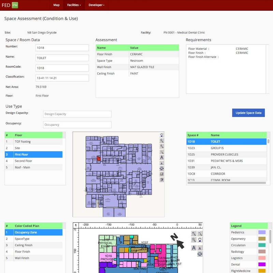Select space 1D25 PROVIDER CUBICLES row

(x=226, y=155)
